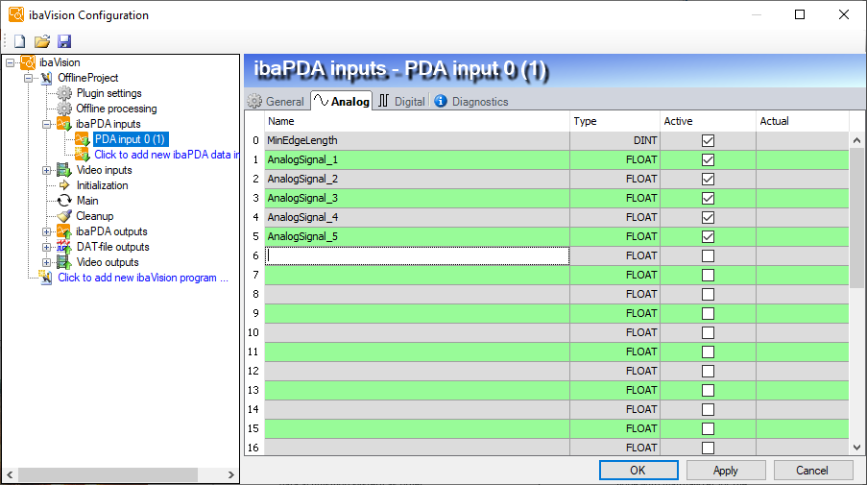Viewport: 867px width, 485px height.
Task: Click the add new ibaVision program icon
Action: [45, 278]
